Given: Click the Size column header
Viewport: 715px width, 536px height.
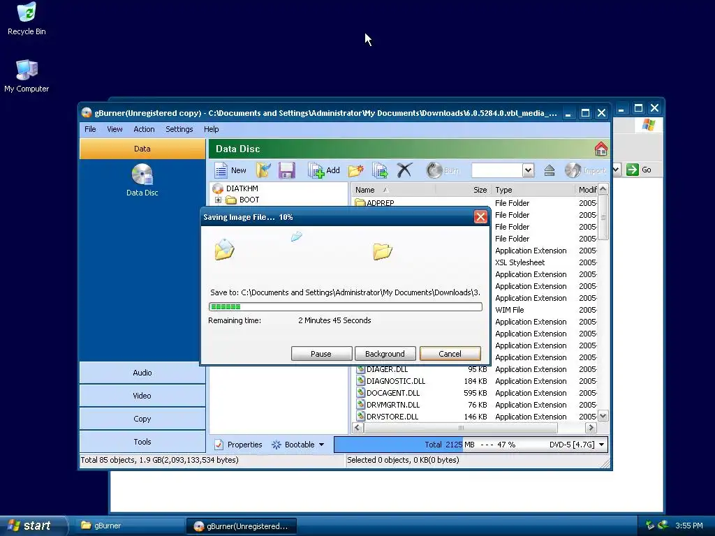Looking at the screenshot, I should 464,190.
